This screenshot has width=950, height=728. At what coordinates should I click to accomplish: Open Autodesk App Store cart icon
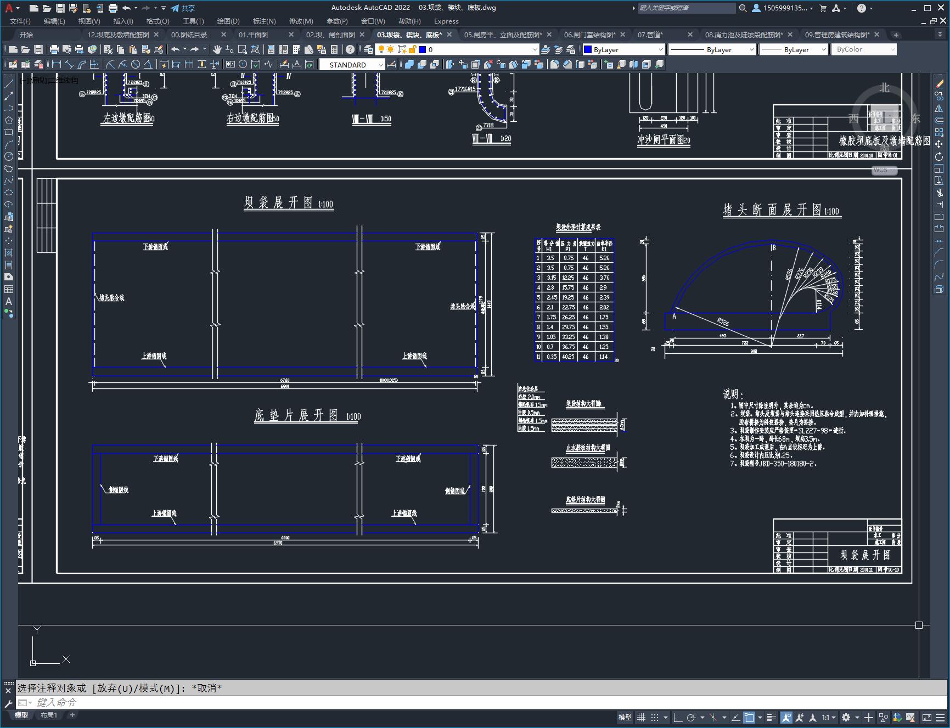point(823,8)
